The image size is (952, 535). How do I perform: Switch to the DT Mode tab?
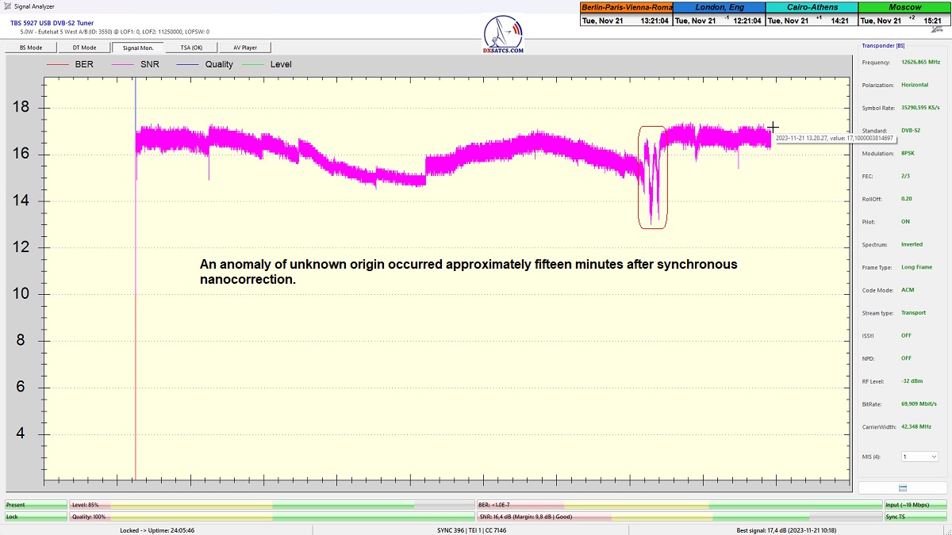(x=84, y=48)
